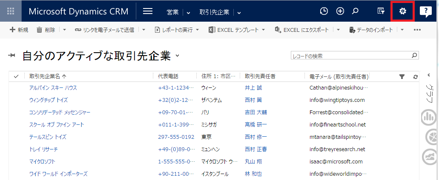Open the グラフ chart pane label
Screen dimensions: 439x180
[x=429, y=93]
